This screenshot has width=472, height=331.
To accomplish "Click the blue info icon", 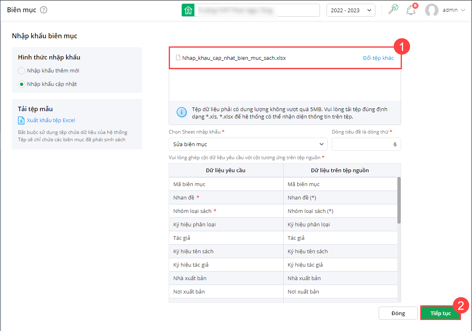I will [x=181, y=112].
